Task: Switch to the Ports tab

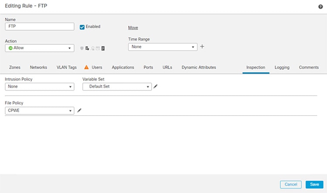Action: [x=148, y=67]
